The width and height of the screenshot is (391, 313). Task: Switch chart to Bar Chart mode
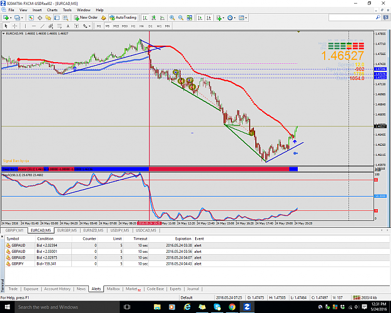click(145, 18)
